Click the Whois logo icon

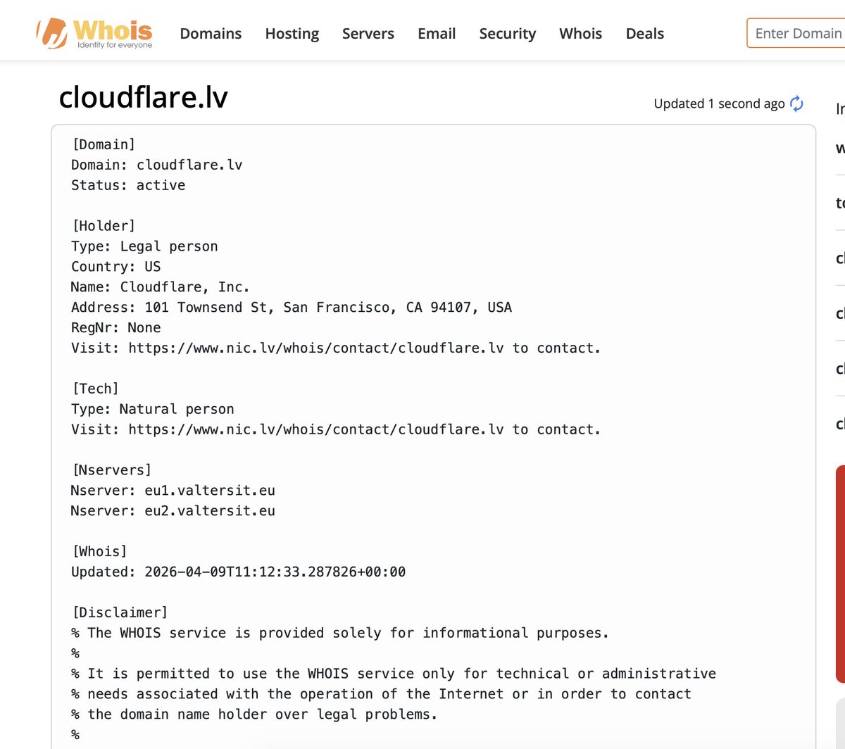click(x=94, y=33)
